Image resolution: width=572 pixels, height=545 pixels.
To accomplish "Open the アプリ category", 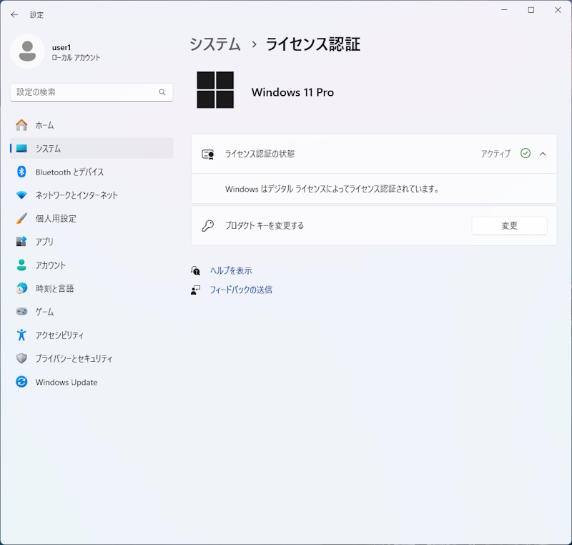I will (x=92, y=242).
